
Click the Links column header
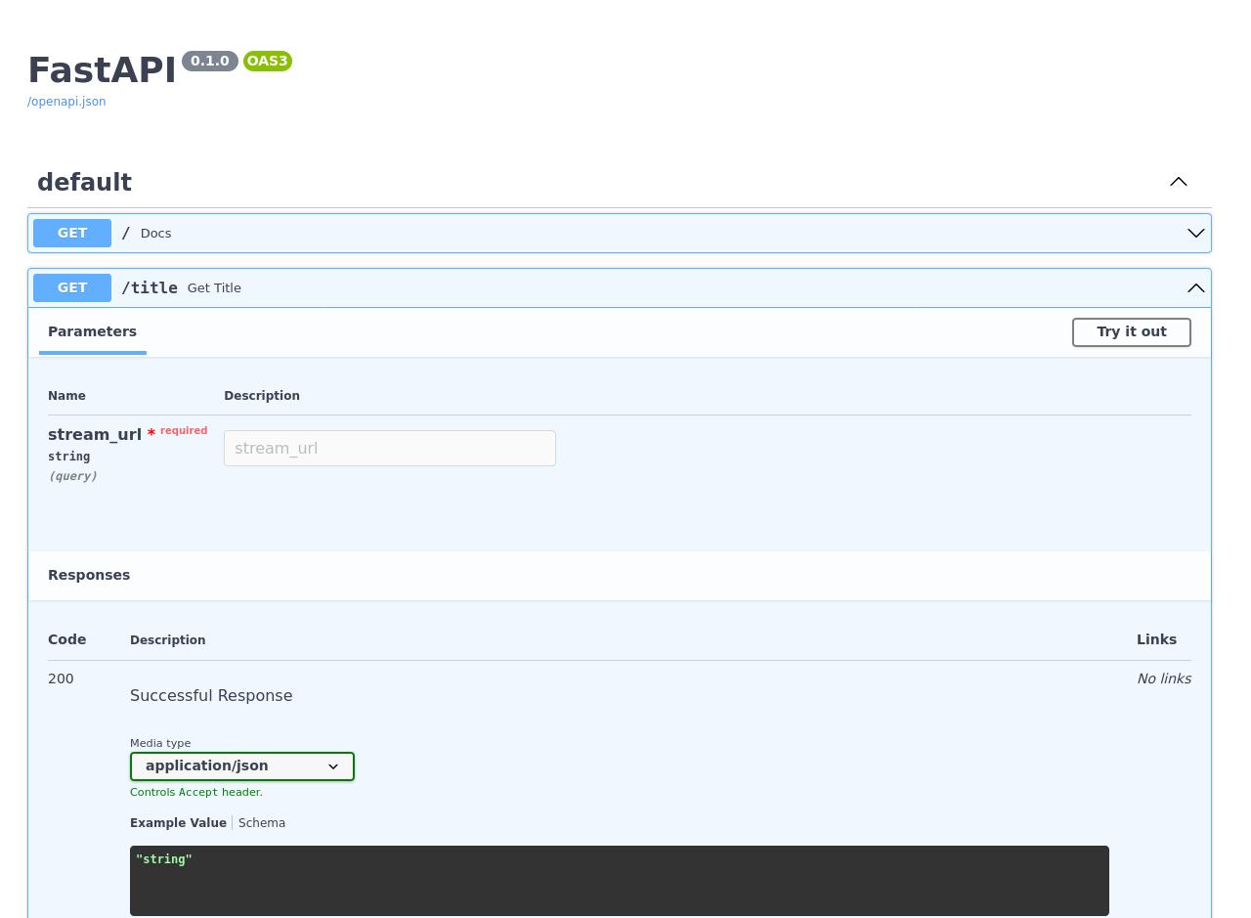coord(1156,639)
